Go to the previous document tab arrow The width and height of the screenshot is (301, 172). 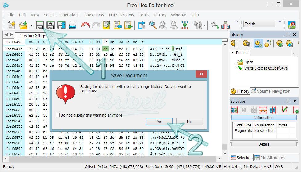point(6,35)
